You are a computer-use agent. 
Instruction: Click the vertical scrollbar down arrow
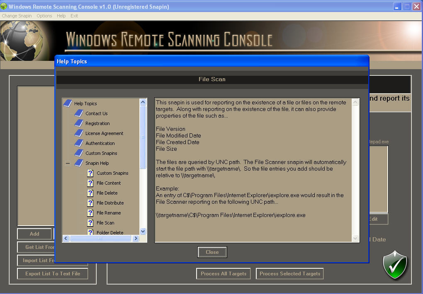[x=143, y=231]
